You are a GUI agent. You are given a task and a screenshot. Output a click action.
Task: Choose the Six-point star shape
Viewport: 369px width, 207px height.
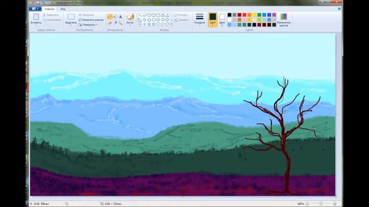click(x=154, y=24)
